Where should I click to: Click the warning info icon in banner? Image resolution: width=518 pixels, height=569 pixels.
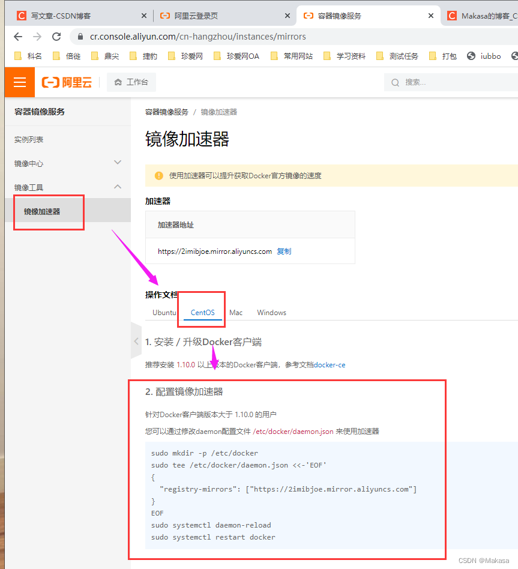click(x=158, y=176)
